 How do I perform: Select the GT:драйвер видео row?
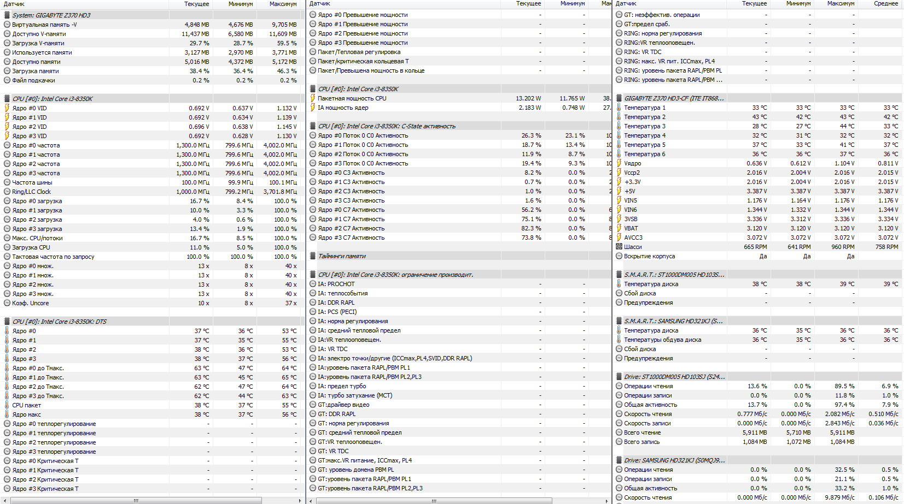pos(458,405)
